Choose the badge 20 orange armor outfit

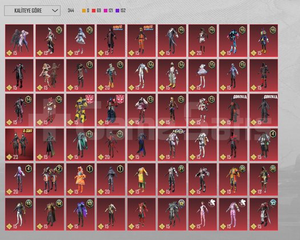[x=233, y=179]
